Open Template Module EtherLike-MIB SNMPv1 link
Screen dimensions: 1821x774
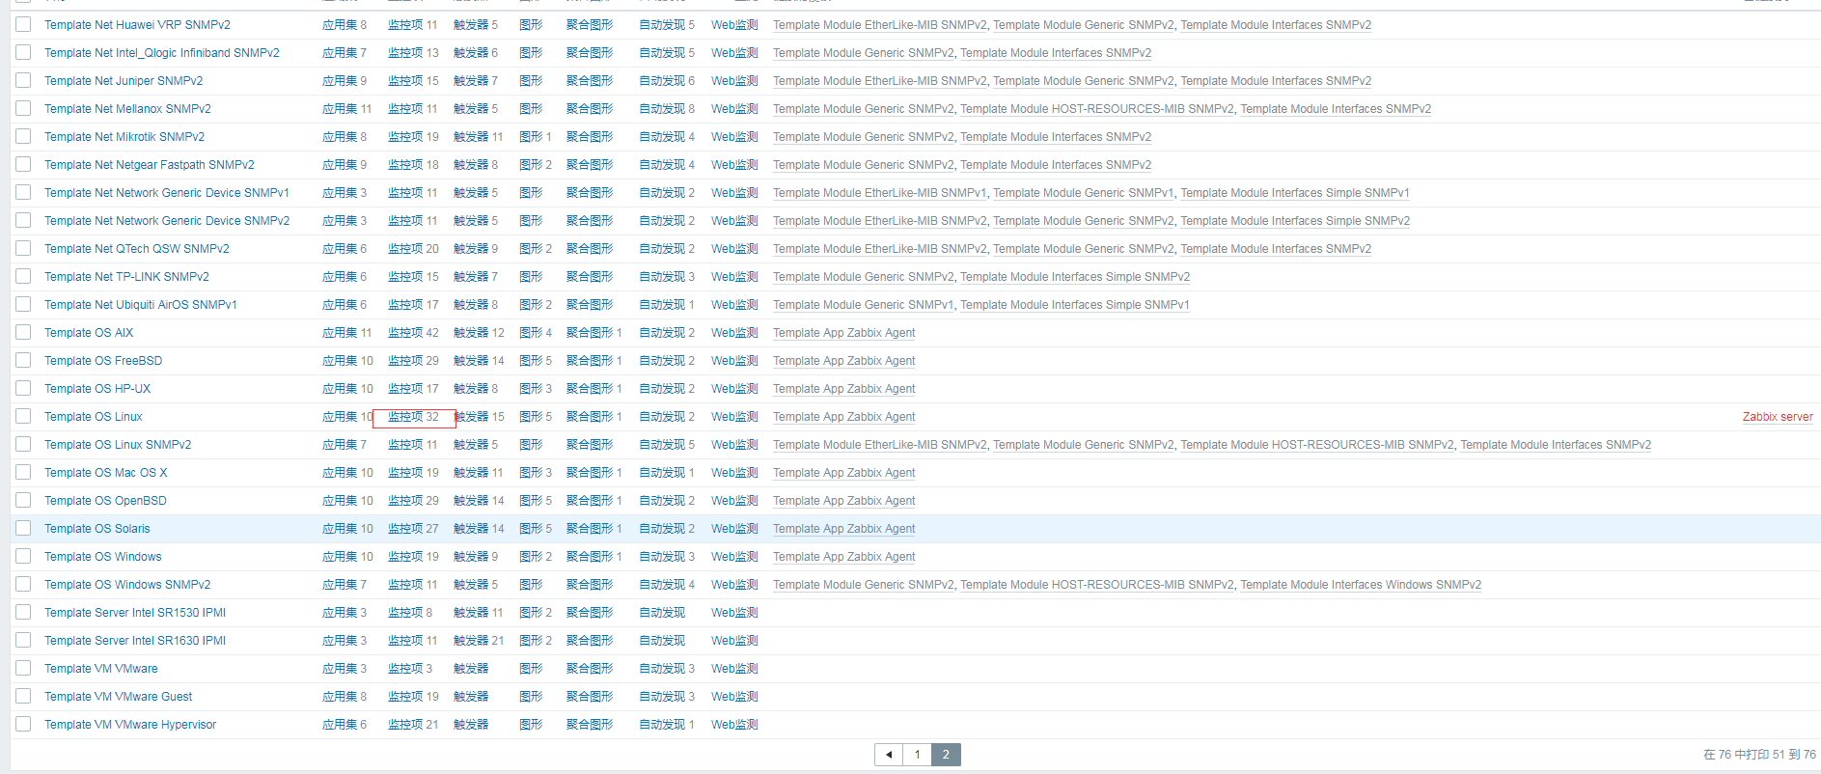[880, 193]
